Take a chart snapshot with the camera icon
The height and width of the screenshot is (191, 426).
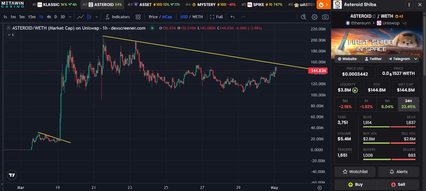pyautogui.click(x=325, y=17)
